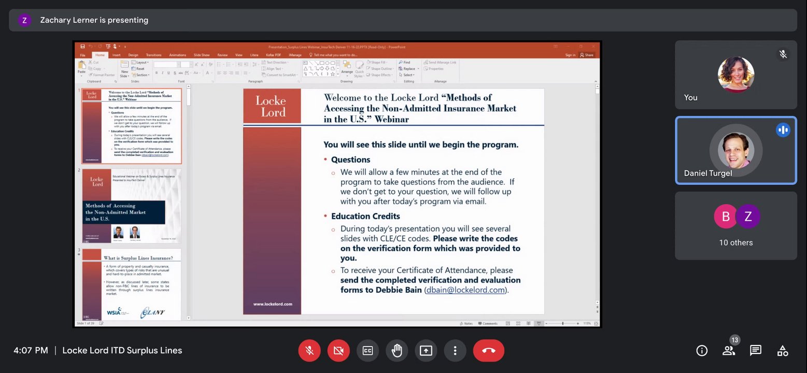This screenshot has height=373, width=807.
Task: Click the Reset slide button
Action: point(138,68)
